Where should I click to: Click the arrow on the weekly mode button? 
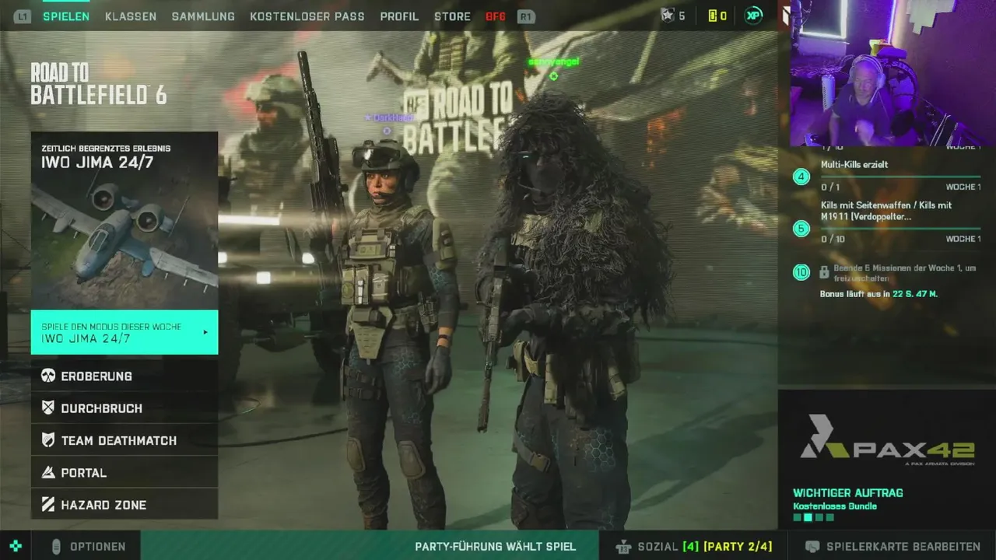click(x=205, y=332)
